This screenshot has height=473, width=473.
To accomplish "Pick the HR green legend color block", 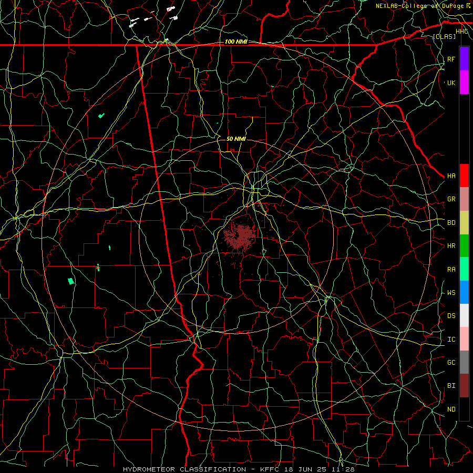I will point(464,246).
